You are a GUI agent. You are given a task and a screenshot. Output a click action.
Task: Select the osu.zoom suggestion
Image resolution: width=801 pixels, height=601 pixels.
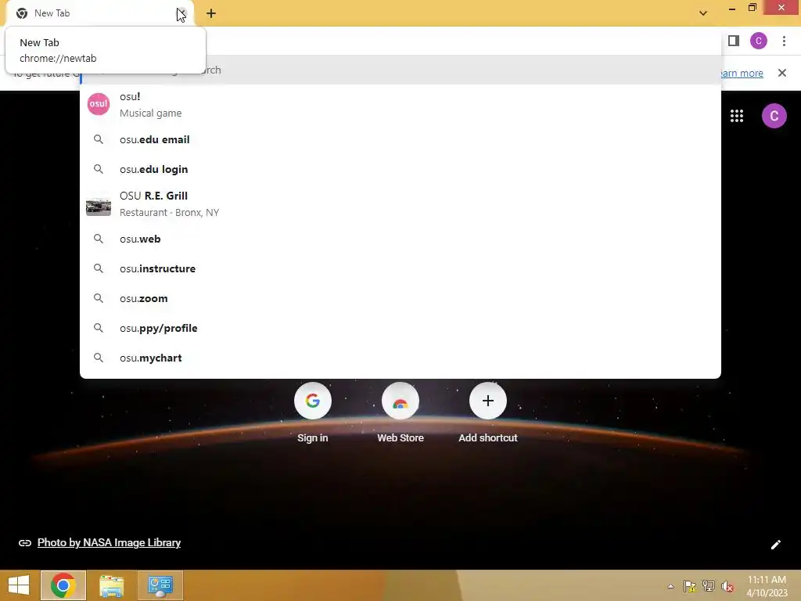pyautogui.click(x=400, y=298)
